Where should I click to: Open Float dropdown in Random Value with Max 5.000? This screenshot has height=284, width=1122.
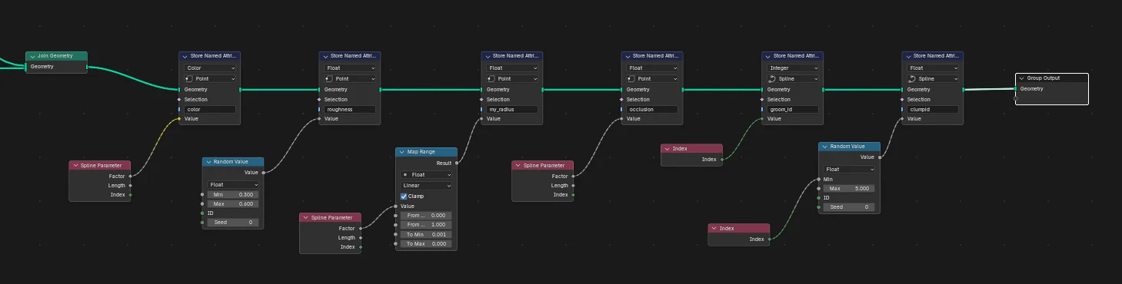(850, 170)
